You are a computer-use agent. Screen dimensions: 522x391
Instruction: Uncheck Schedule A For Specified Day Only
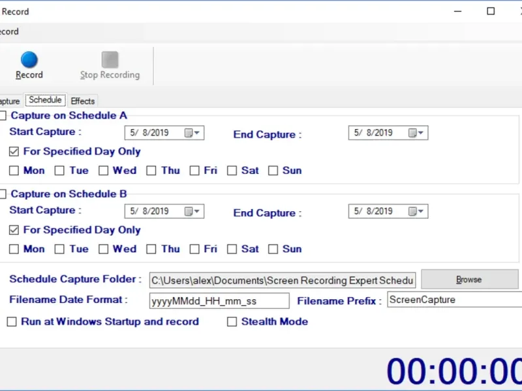click(x=14, y=152)
